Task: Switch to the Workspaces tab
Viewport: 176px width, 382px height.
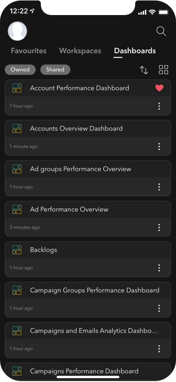Action: (x=80, y=51)
